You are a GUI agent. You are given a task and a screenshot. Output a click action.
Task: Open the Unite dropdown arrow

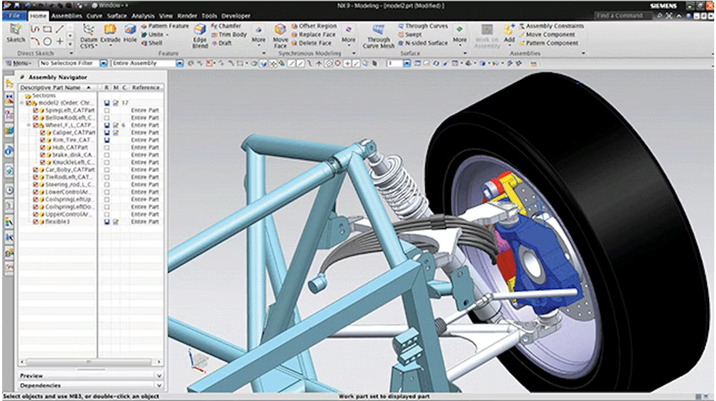(167, 34)
